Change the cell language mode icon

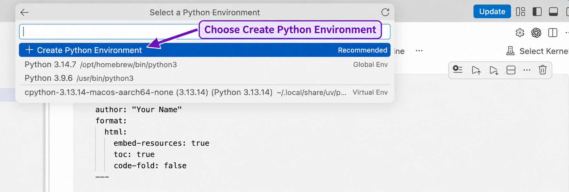pyautogui.click(x=458, y=70)
